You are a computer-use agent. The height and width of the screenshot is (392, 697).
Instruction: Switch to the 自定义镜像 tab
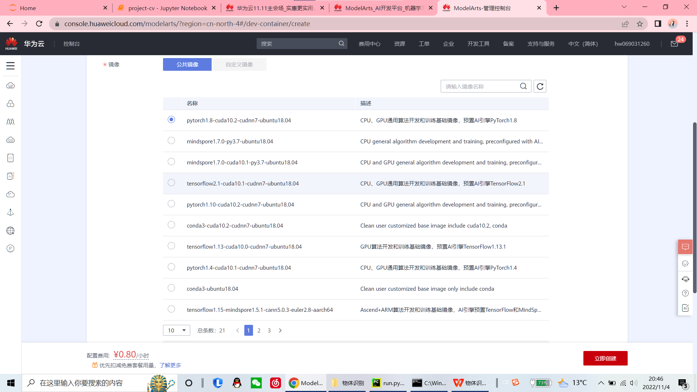239,65
